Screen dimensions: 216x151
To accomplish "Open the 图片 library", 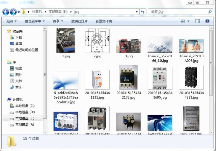I will coord(19,75).
